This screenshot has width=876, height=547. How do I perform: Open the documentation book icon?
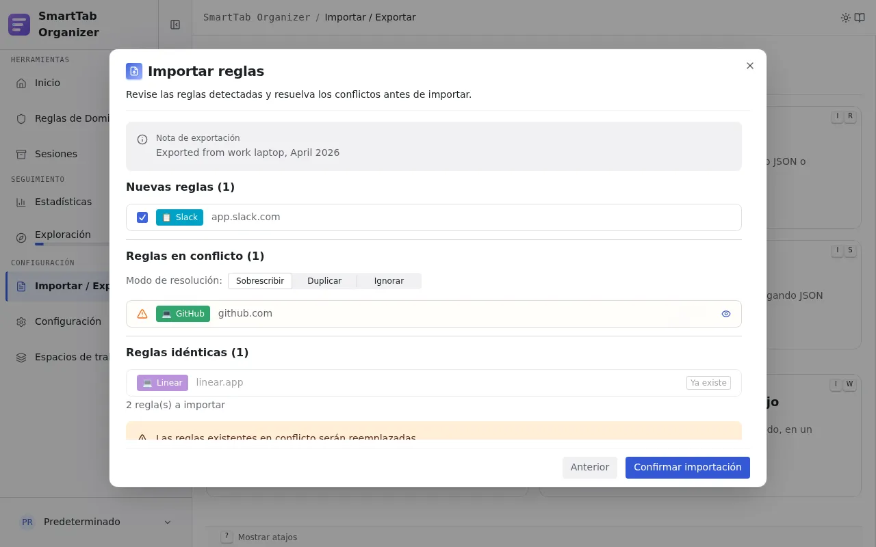point(860,18)
